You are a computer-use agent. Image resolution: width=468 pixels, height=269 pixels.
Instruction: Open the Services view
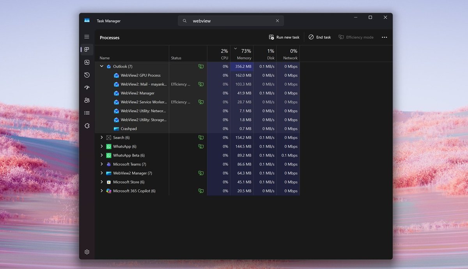point(87,125)
